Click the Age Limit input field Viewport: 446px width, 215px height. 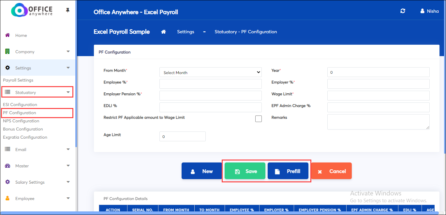point(183,136)
